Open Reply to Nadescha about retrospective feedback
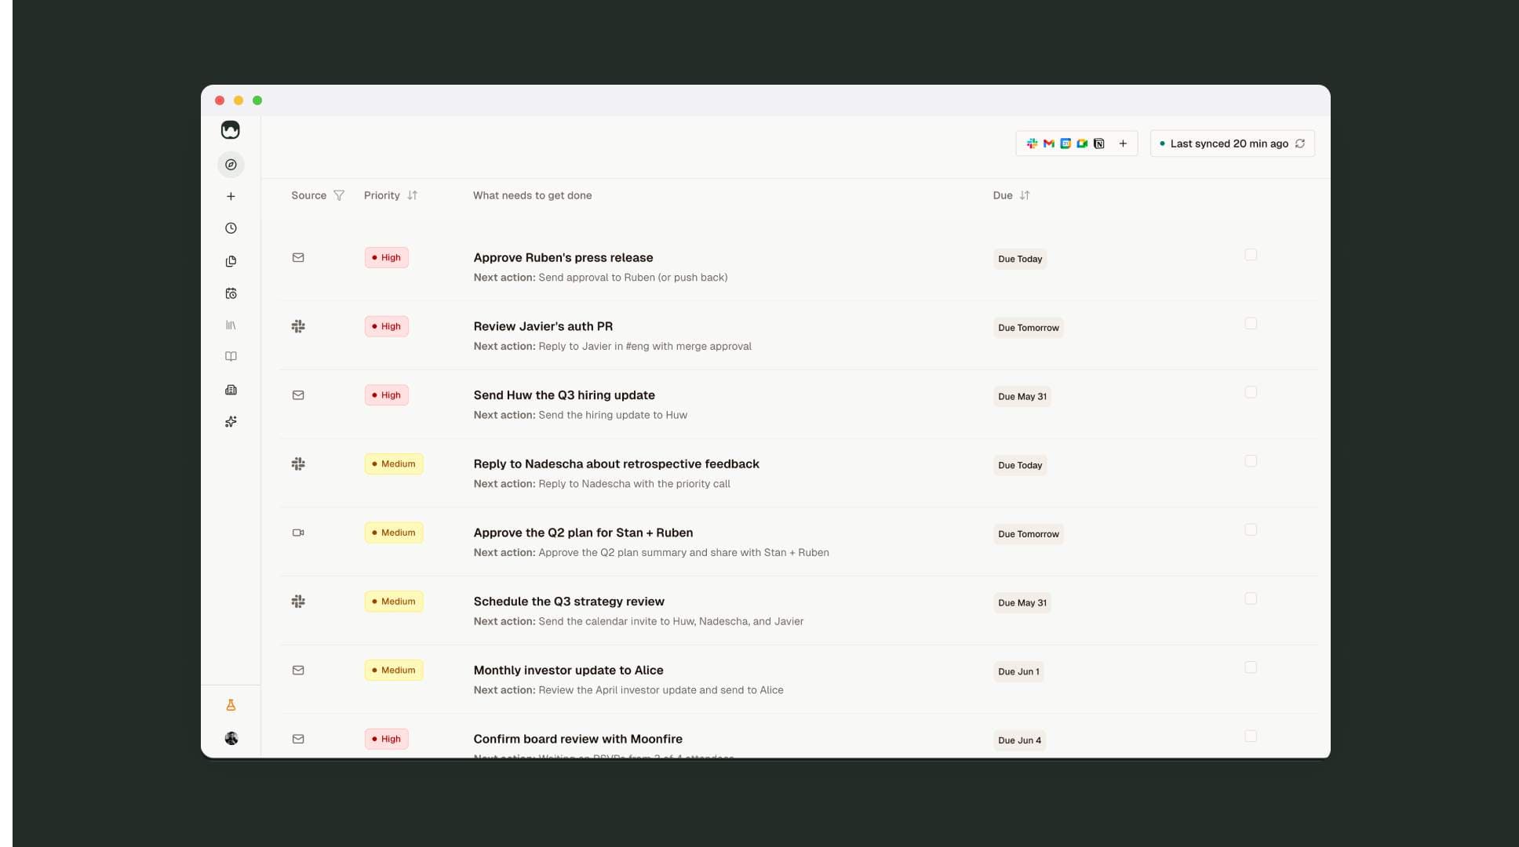Image resolution: width=1519 pixels, height=847 pixels. tap(616, 463)
